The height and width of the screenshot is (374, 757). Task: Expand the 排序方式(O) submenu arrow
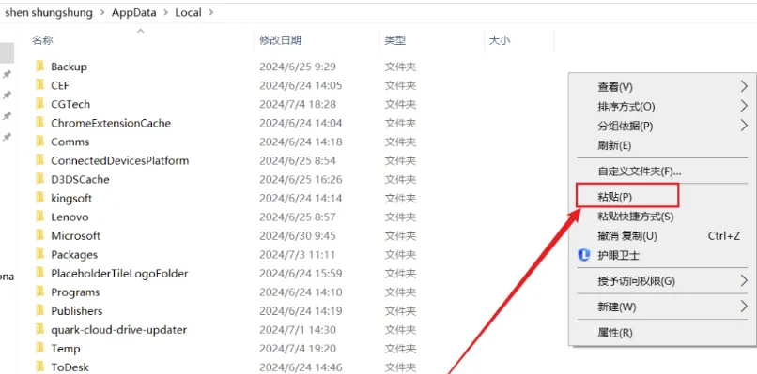click(x=744, y=106)
